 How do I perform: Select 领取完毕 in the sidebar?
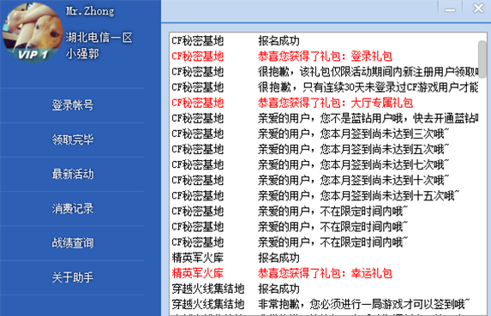73,140
